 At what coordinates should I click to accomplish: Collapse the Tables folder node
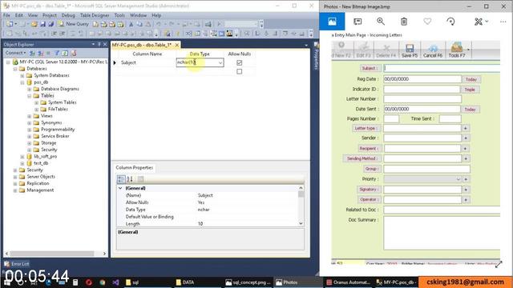point(30,96)
